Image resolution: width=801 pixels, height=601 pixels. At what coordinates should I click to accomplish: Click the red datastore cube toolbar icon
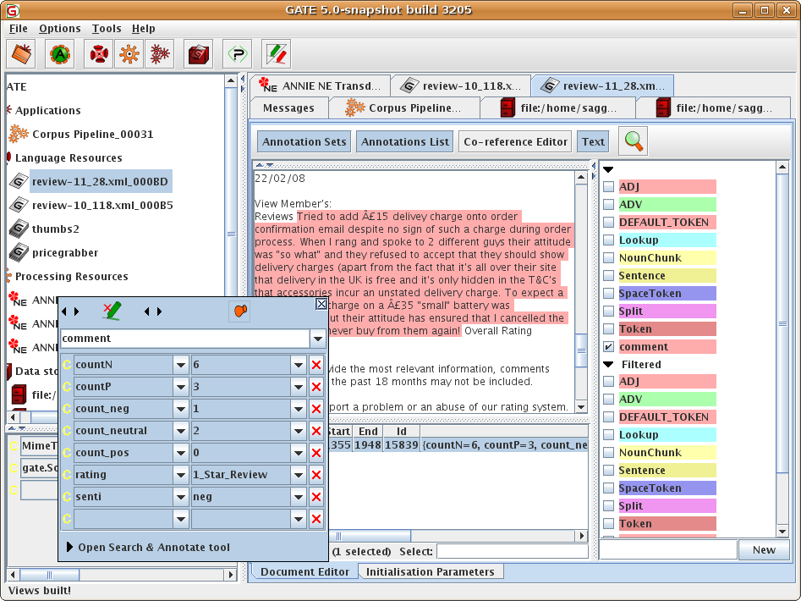[198, 53]
